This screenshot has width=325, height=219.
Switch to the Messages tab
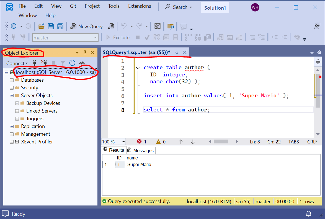(141, 150)
